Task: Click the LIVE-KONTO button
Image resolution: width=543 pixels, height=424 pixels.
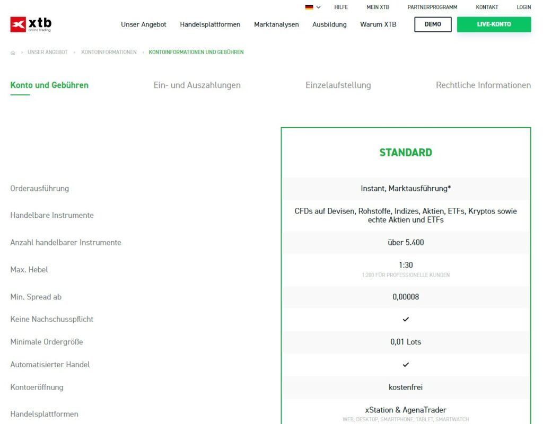Action: click(x=494, y=24)
